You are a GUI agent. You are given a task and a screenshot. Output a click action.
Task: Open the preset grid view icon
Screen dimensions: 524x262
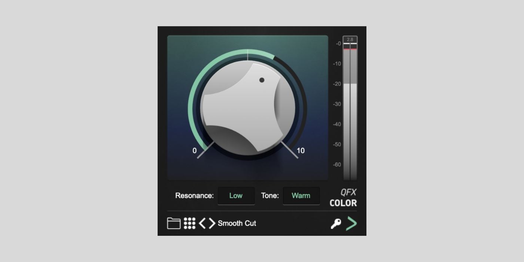click(x=189, y=223)
